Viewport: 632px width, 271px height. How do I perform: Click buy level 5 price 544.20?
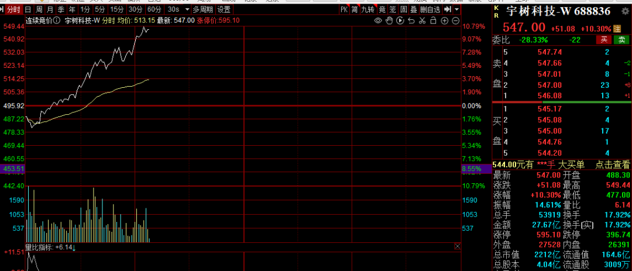(549, 152)
